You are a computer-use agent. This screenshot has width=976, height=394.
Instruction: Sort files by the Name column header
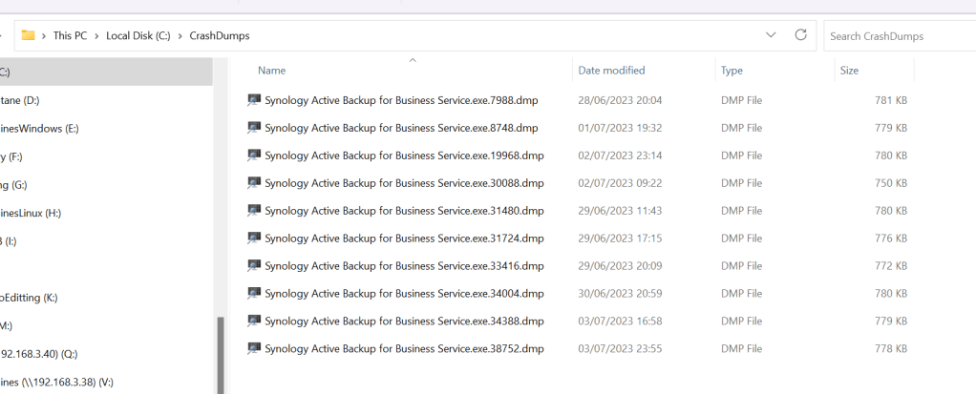[x=271, y=71]
